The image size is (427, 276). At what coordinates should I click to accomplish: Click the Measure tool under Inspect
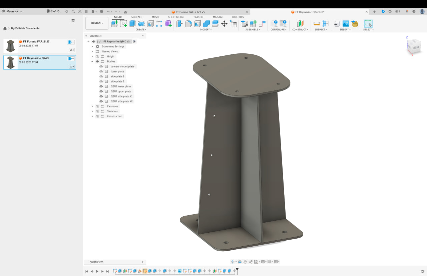(x=317, y=24)
